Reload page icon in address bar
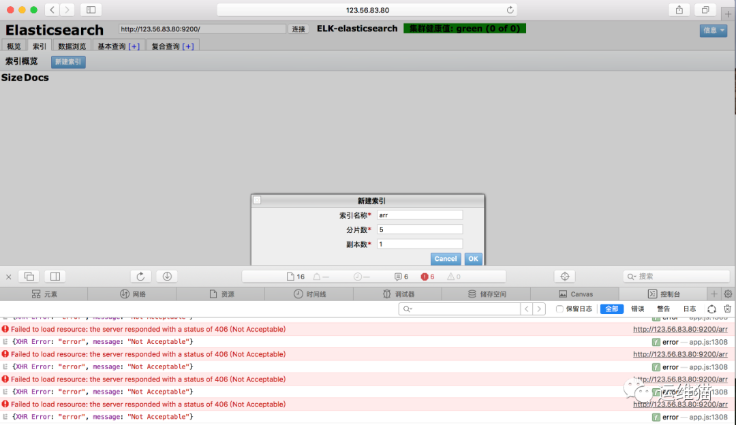Viewport: 736px width, 425px height. coord(510,10)
